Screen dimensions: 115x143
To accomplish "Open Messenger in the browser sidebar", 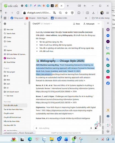I will [x=108, y=35].
